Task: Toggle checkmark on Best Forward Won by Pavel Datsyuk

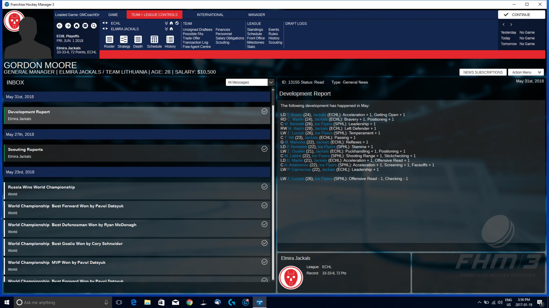Action: pyautogui.click(x=264, y=206)
